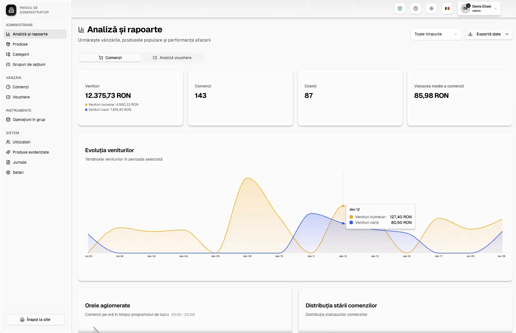
Task: Switch to the Analiză vouchere tab
Action: pos(172,58)
